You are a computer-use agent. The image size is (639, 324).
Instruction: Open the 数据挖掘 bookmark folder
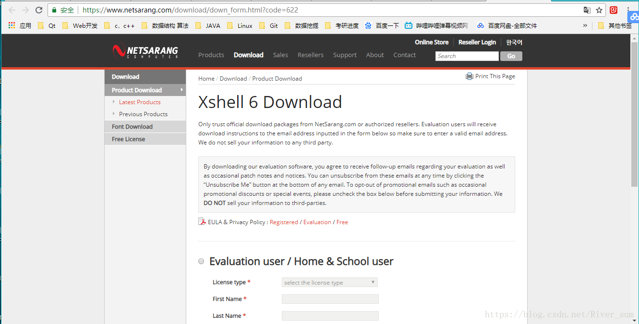point(301,25)
